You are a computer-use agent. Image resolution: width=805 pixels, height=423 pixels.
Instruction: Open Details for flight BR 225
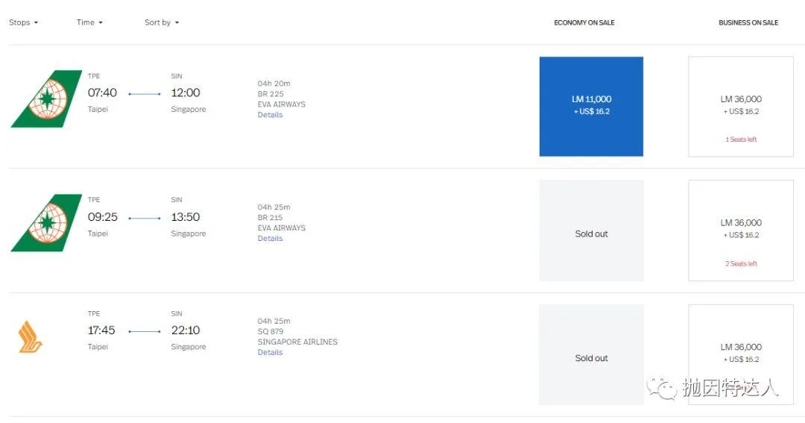point(270,115)
